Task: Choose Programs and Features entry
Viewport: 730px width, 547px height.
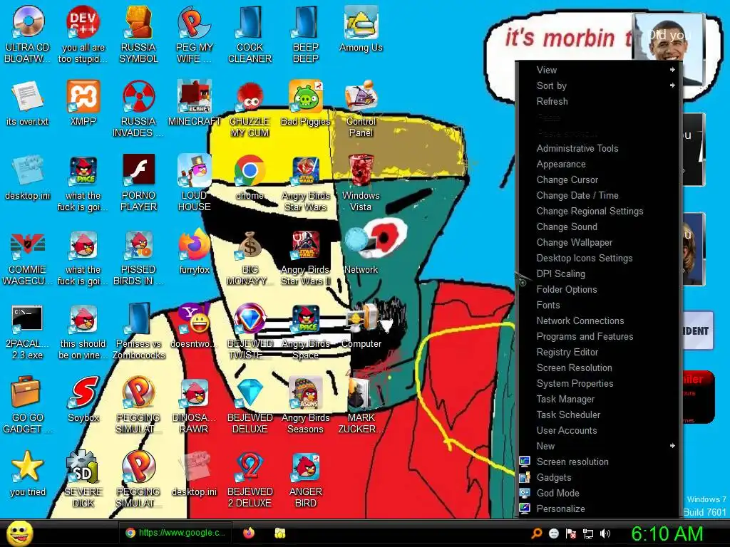Action: 600,336
